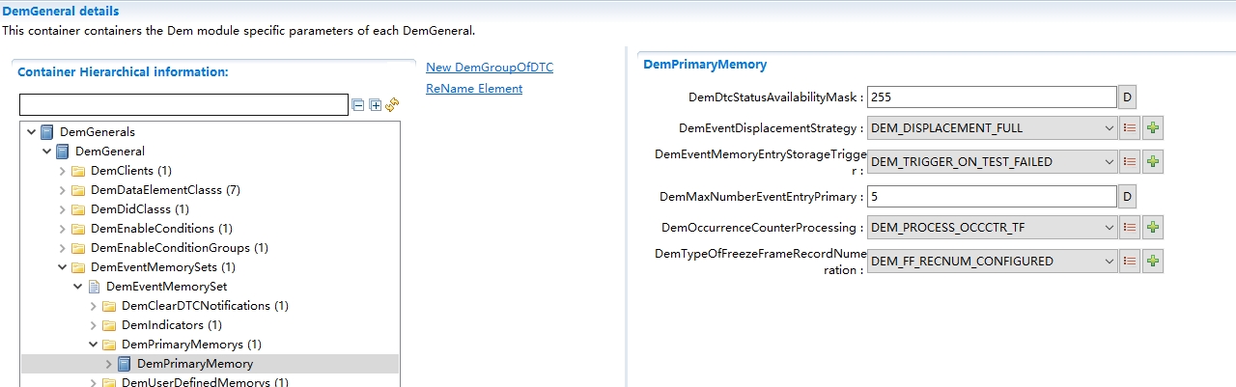Viewport: 1236px width, 387px height.
Task: Click the refresh tree icon
Action: pos(392,105)
